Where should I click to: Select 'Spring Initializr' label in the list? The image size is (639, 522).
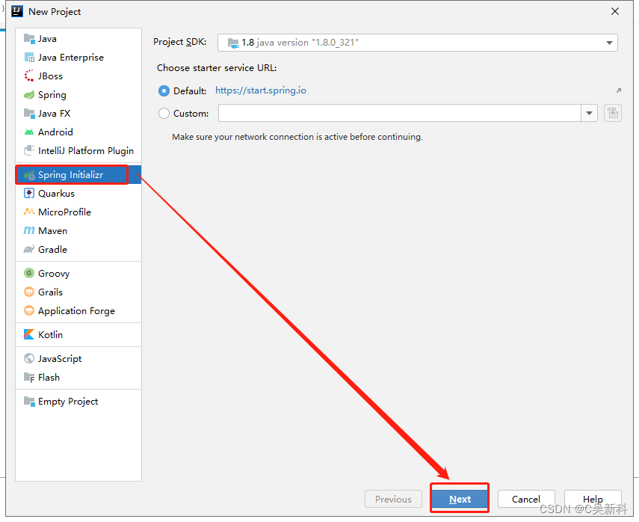(70, 175)
